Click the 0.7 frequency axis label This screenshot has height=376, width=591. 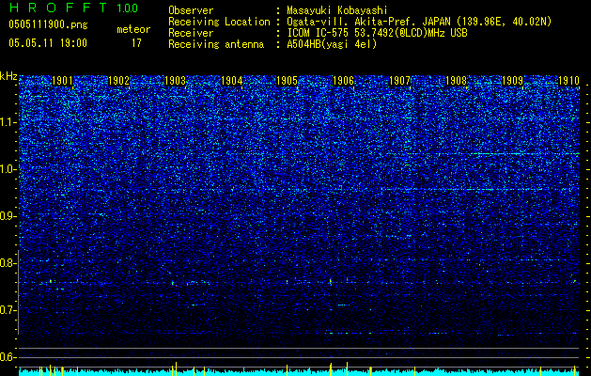click(x=8, y=310)
